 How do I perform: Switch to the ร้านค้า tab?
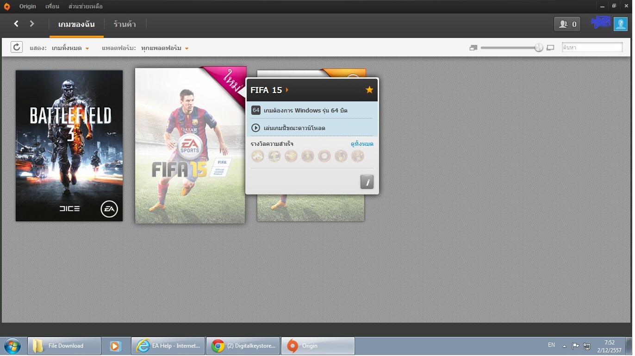click(125, 24)
